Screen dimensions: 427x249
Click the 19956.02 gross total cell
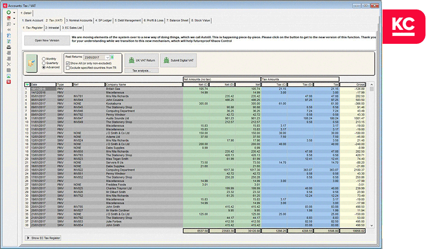353,231
